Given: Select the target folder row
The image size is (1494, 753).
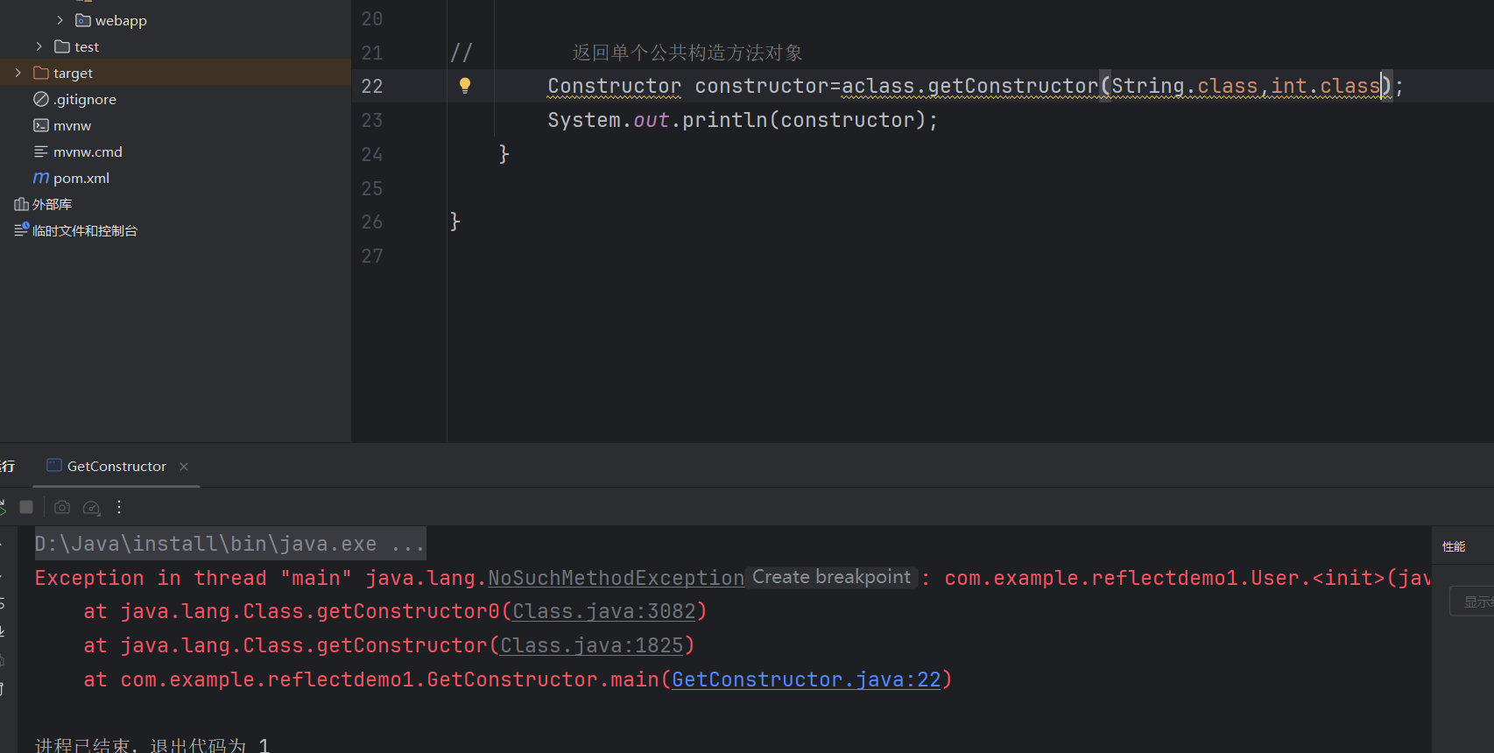Looking at the screenshot, I should tap(175, 73).
